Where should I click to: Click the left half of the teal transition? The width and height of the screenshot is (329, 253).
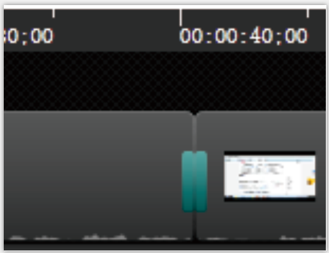[187, 182]
